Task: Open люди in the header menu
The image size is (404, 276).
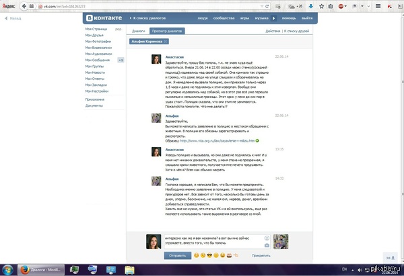Action: [x=203, y=18]
